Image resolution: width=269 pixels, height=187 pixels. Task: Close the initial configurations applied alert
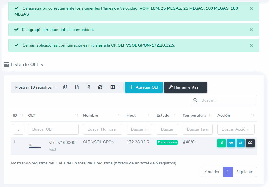point(251,45)
